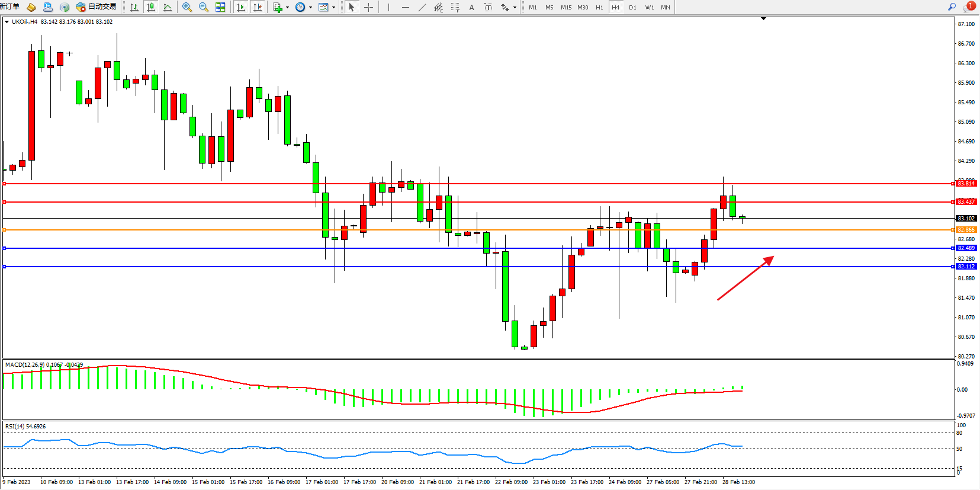Screen dimensions: 980x490
Task: Click the 新订单 new order button
Action: click(x=9, y=7)
